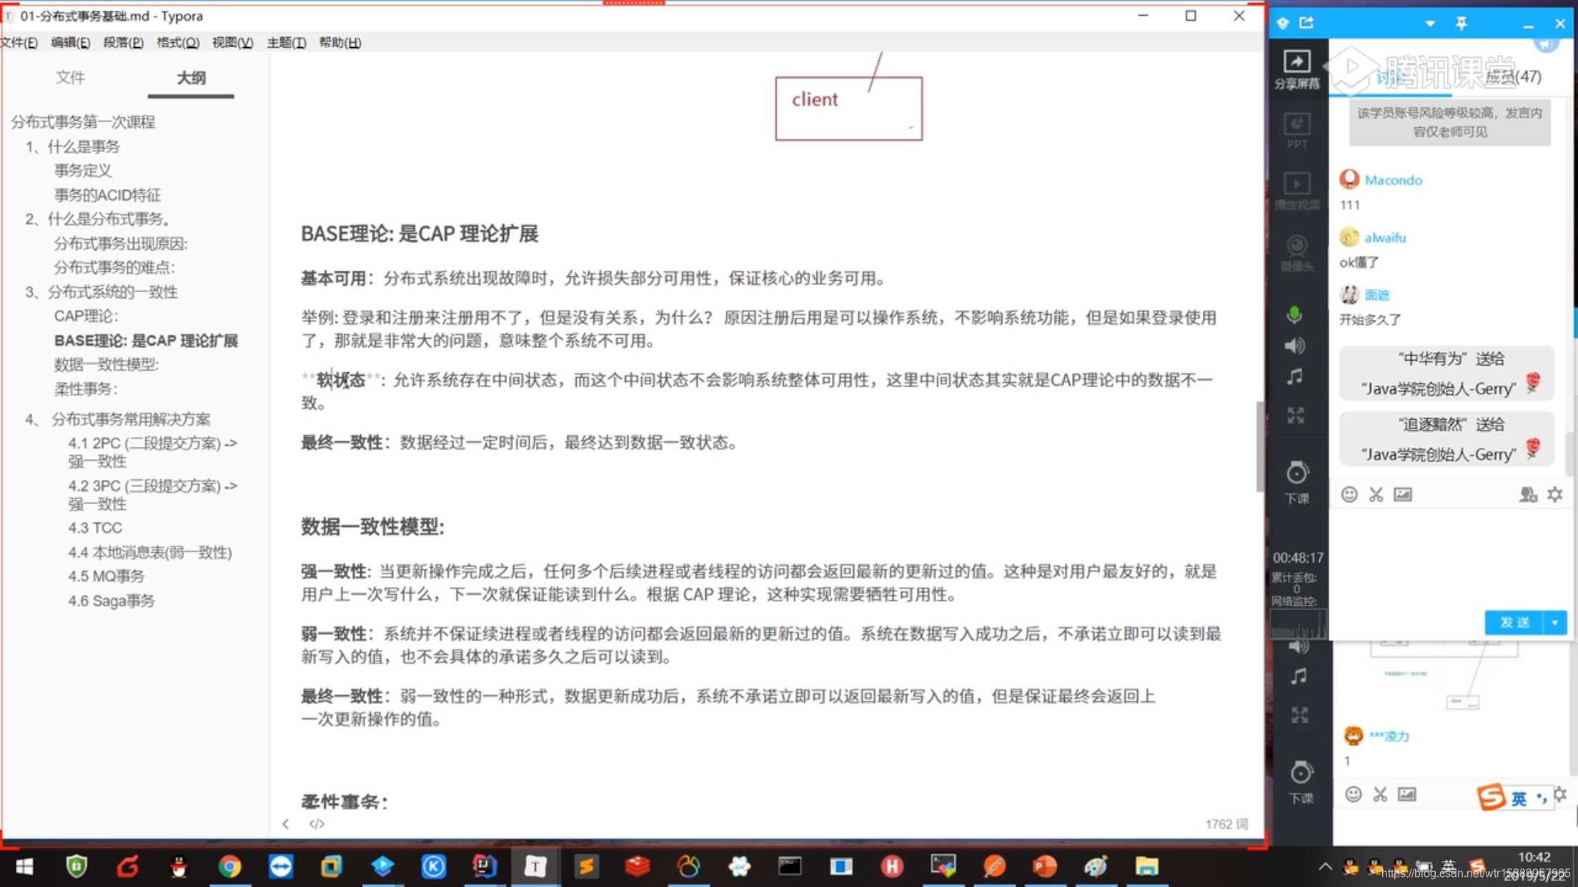Viewport: 1578px width, 887px height.
Task: Select outline item 柔性事务:
Action: click(x=86, y=389)
